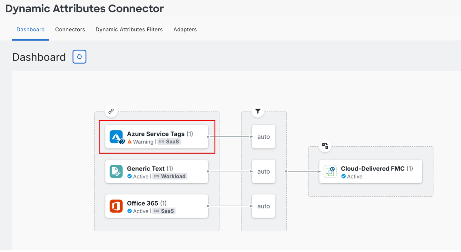The height and width of the screenshot is (252, 461).
Task: Click the Azure Service Tags connector name
Action: pos(156,134)
